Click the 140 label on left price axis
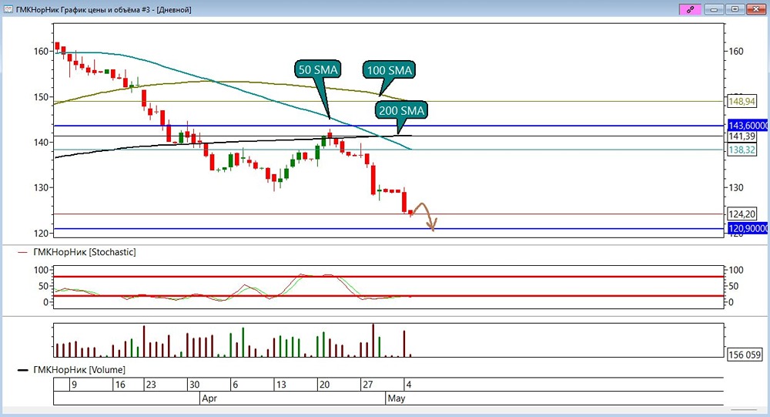 [42, 142]
